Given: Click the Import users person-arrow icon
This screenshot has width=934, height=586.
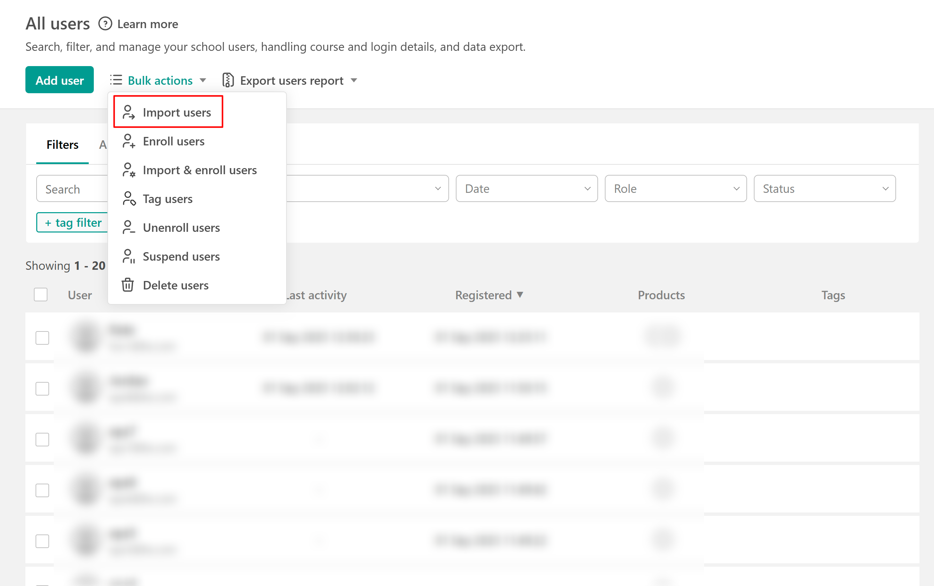Looking at the screenshot, I should point(128,113).
